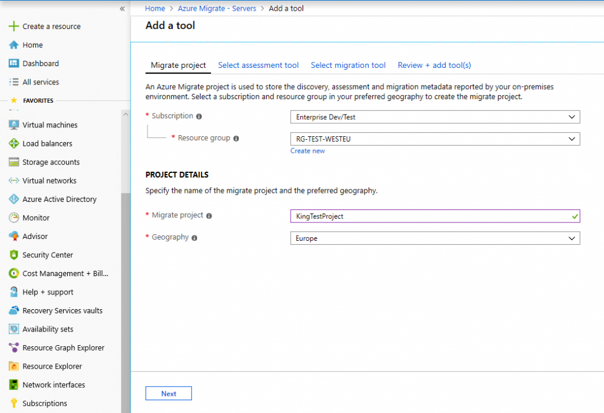The image size is (604, 413).
Task: Open Resource Graph Explorer icon
Action: click(14, 348)
